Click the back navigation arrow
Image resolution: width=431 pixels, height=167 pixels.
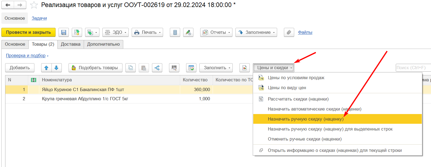coord(8,5)
